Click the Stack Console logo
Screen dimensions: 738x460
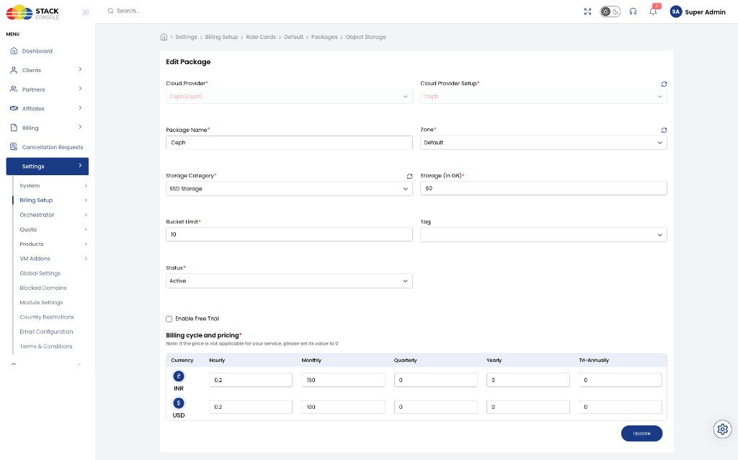32,13
